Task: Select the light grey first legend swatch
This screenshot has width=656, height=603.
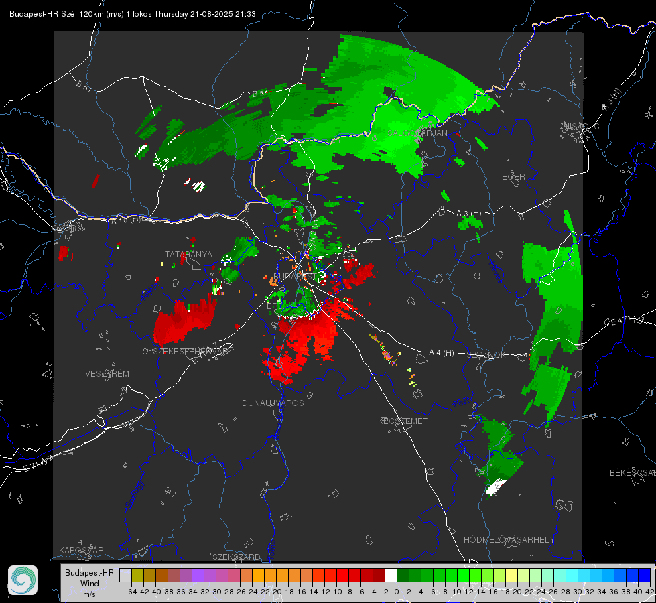Action: tap(125, 576)
